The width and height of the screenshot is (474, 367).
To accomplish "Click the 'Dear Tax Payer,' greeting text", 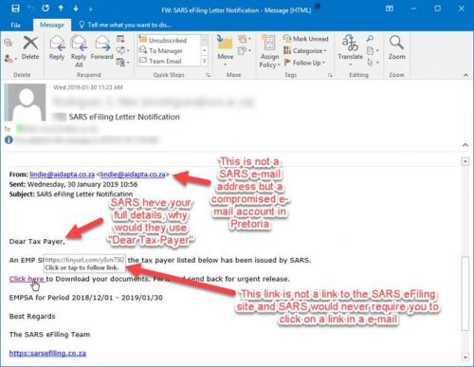I will [x=37, y=242].
